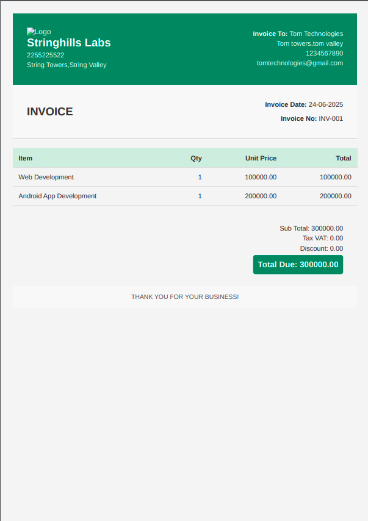
Task: Click the 200000.00 unit price value
Action: coord(261,196)
